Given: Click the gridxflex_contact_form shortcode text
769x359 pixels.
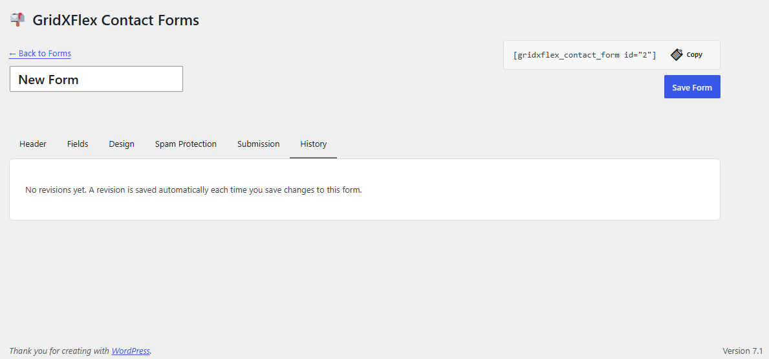Looking at the screenshot, I should (585, 55).
